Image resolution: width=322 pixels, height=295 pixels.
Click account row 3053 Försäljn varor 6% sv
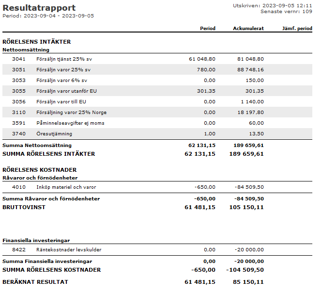click(61, 80)
